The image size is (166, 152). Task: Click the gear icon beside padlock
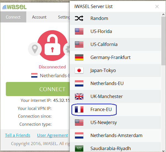67,49
